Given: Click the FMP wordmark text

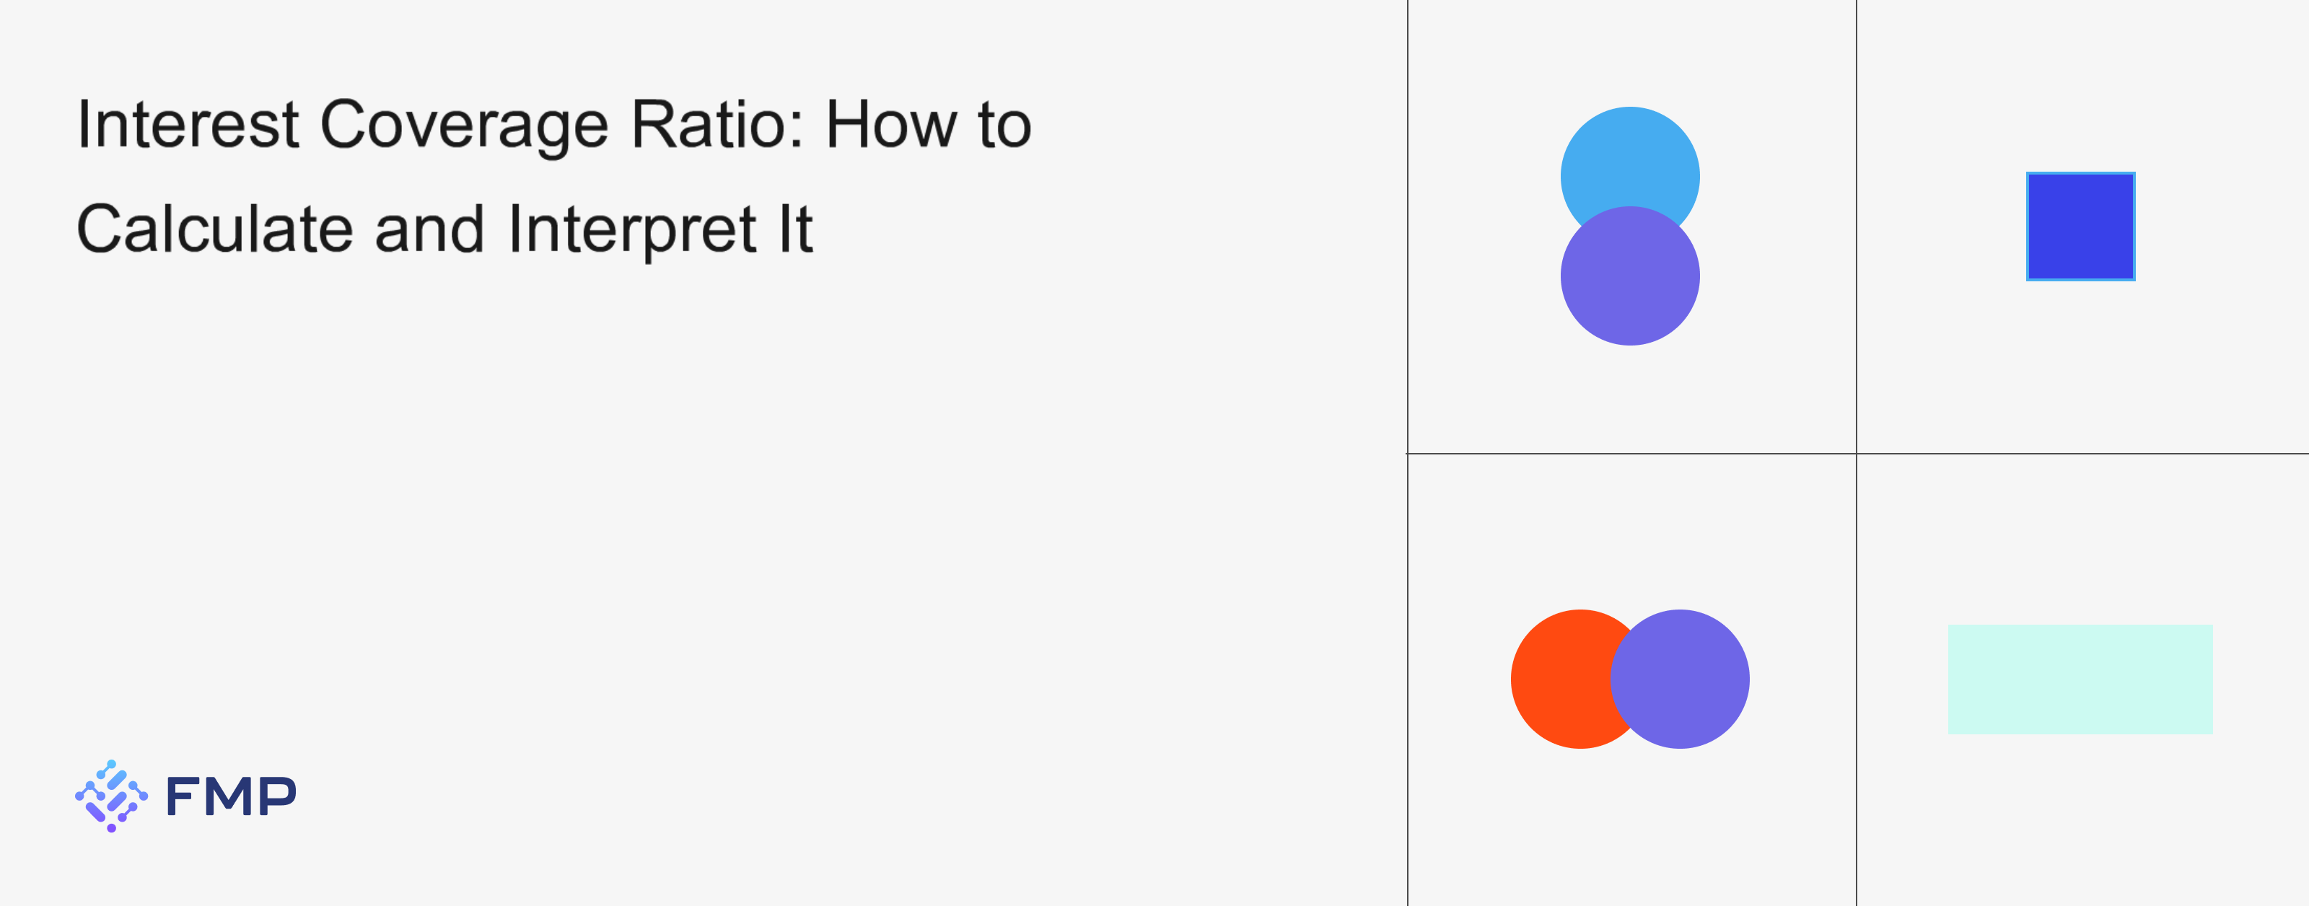Looking at the screenshot, I should point(230,796).
